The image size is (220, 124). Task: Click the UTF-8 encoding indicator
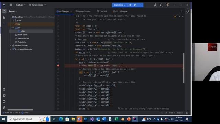pos(172,113)
